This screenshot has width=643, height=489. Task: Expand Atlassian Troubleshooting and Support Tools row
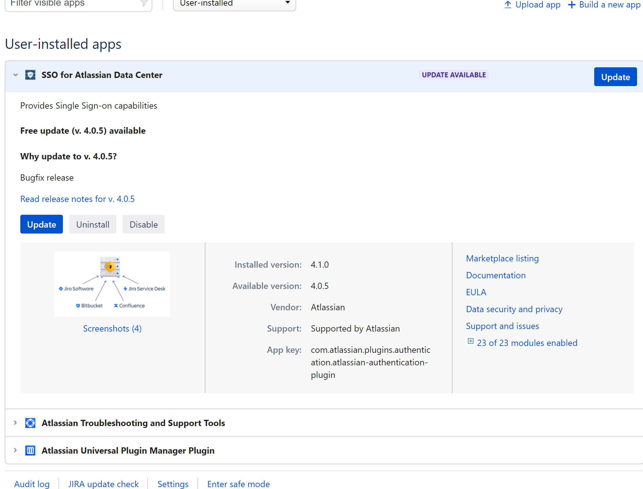15,423
